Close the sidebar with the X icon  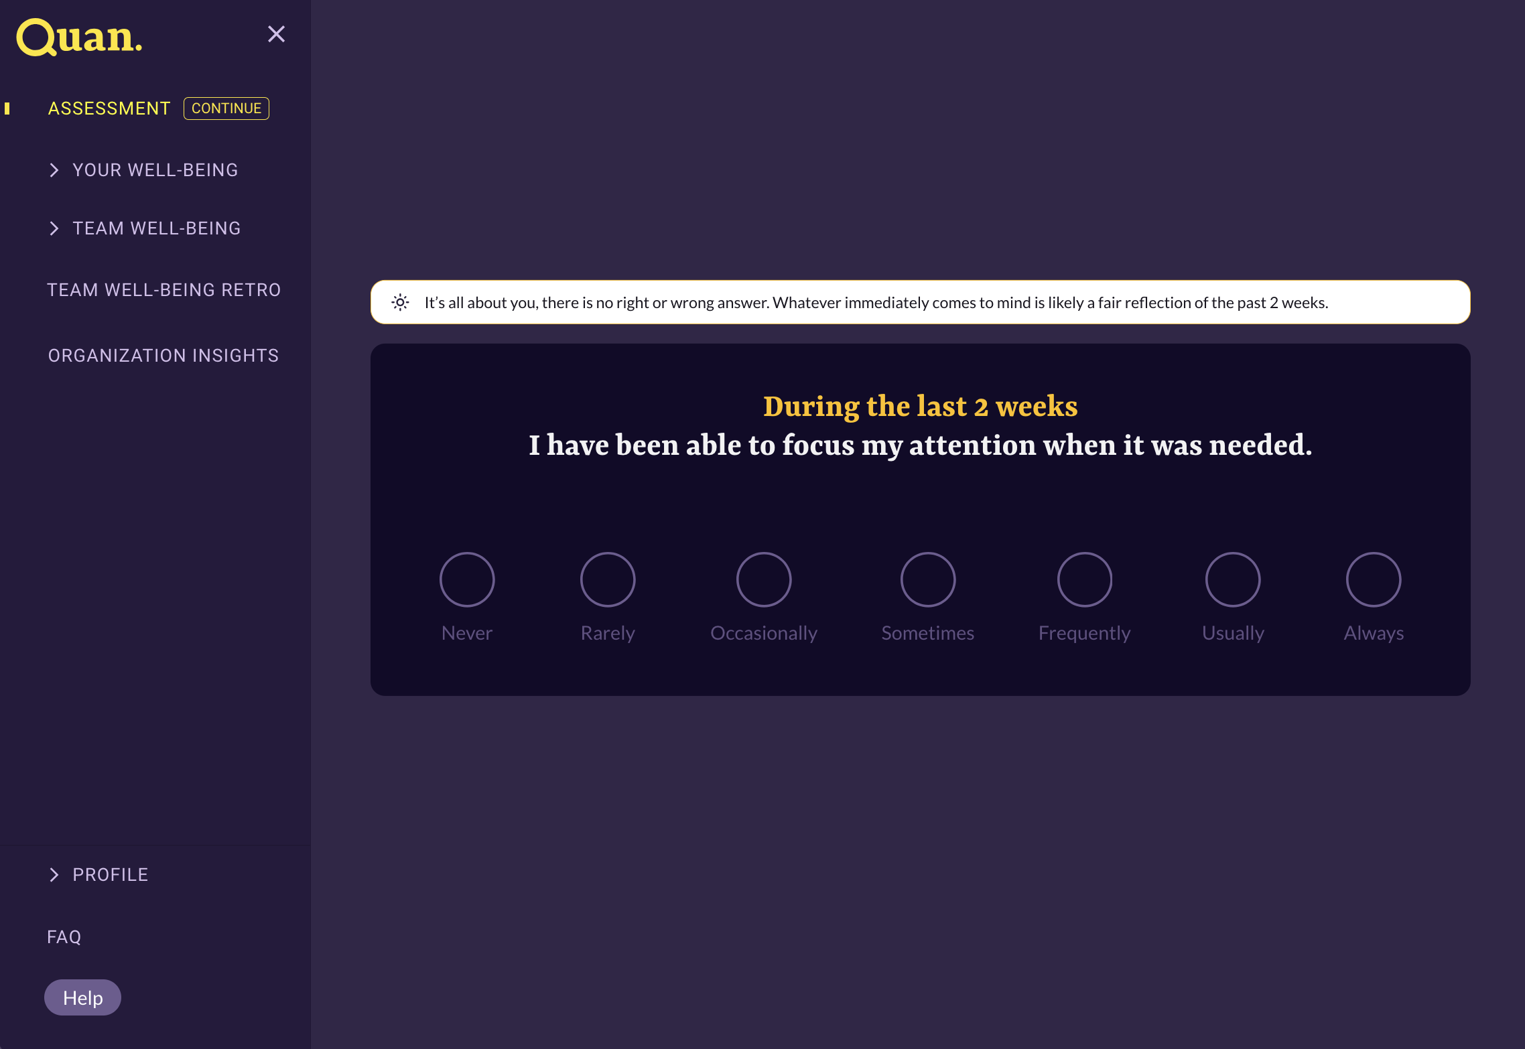tap(276, 34)
